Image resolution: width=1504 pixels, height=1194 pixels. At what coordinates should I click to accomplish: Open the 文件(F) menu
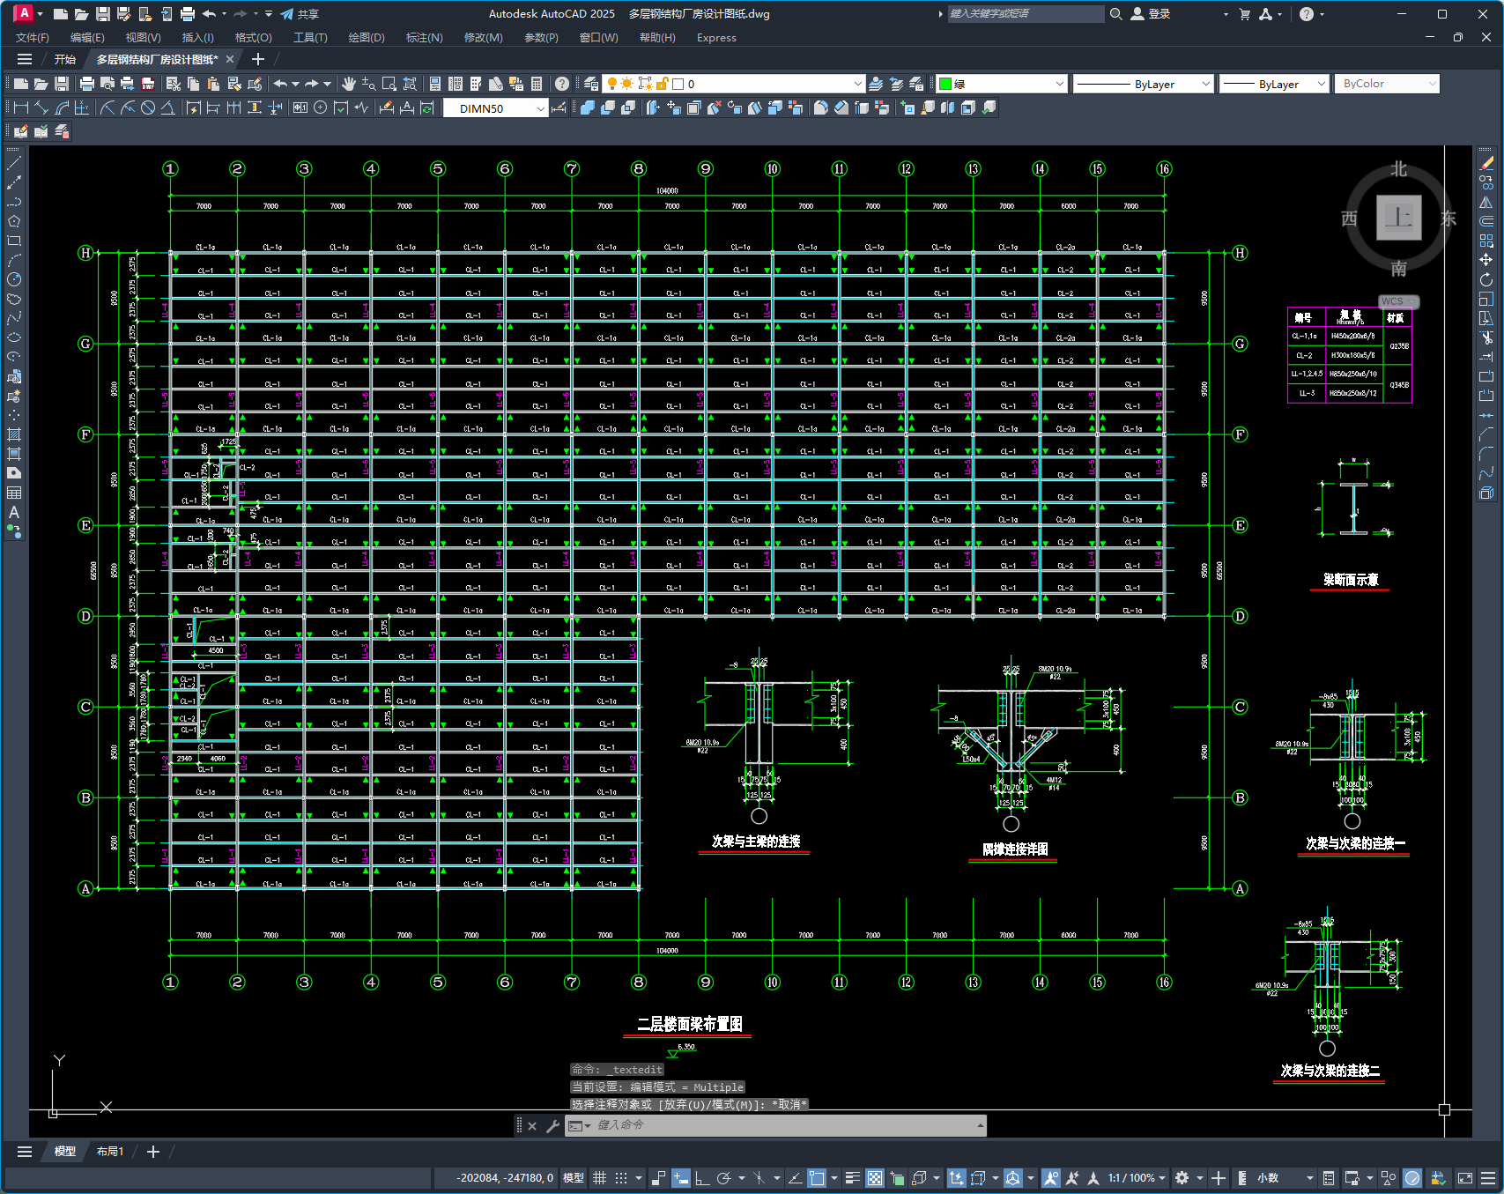tap(33, 38)
